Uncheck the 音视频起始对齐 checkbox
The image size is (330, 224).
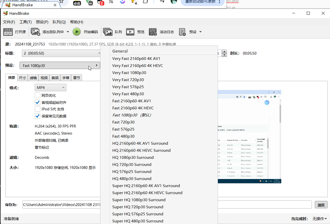37,102
